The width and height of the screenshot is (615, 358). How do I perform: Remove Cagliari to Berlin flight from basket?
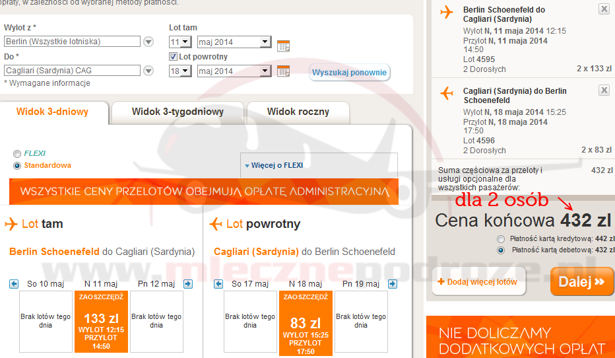604,90
